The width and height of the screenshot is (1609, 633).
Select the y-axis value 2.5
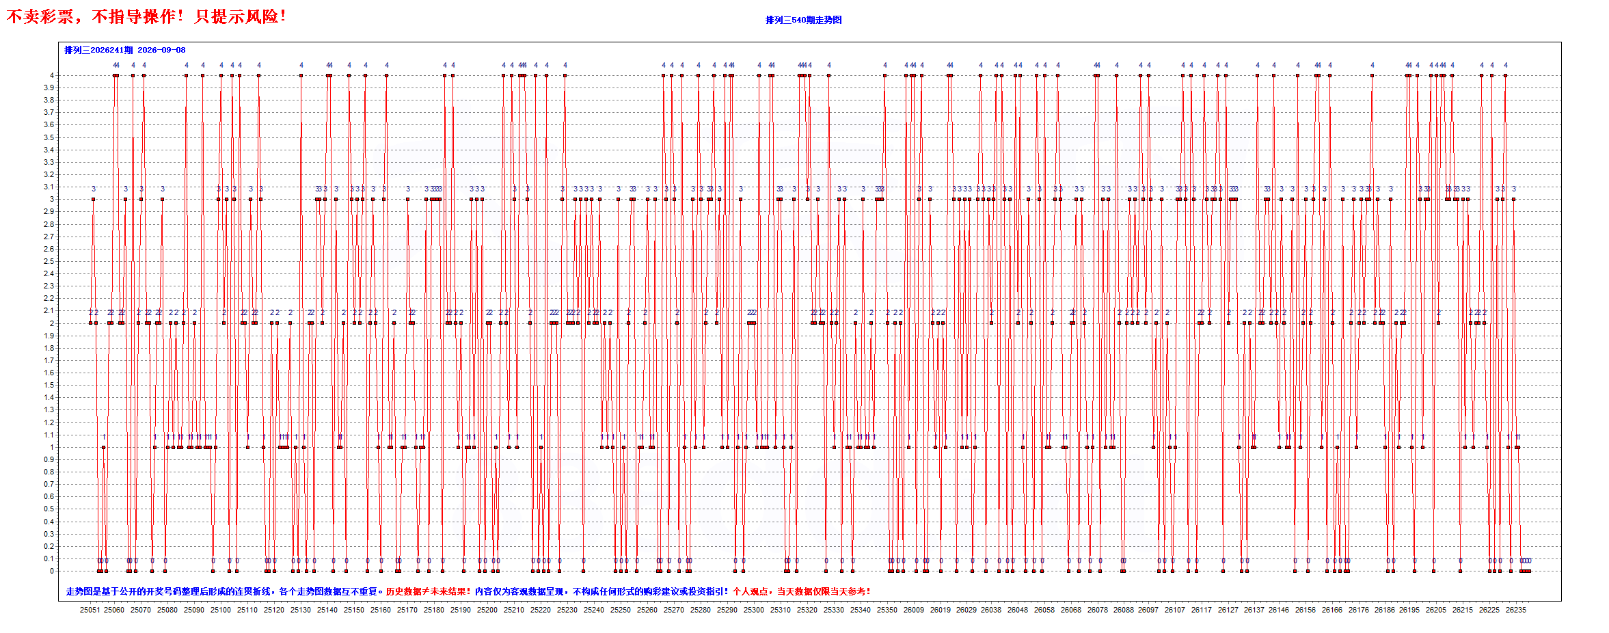tap(49, 261)
